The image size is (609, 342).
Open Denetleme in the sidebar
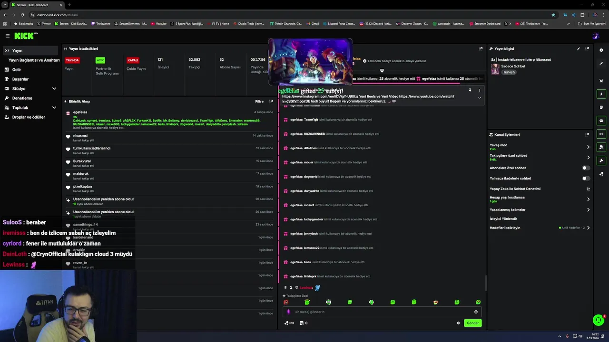[x=22, y=98]
